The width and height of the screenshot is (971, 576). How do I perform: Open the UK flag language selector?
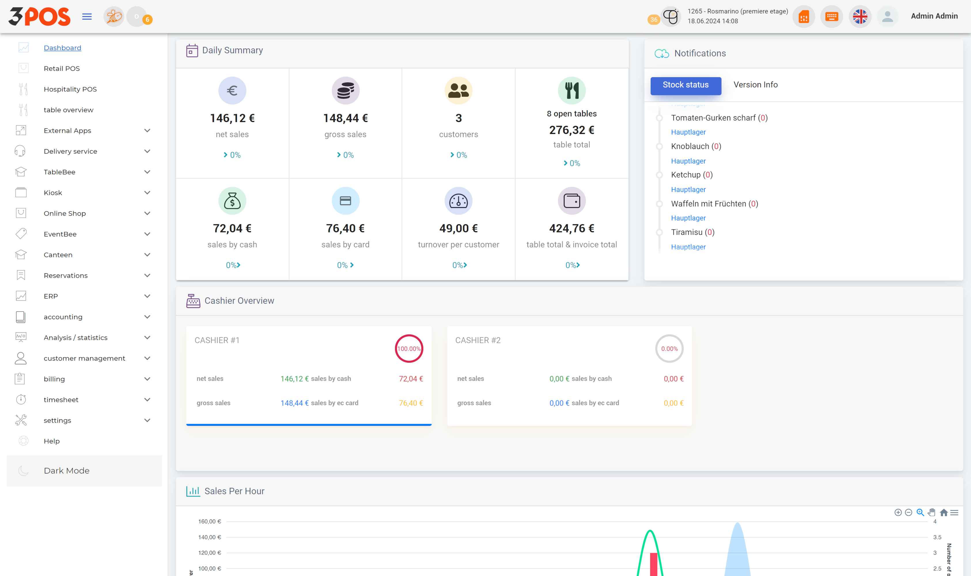tap(860, 17)
